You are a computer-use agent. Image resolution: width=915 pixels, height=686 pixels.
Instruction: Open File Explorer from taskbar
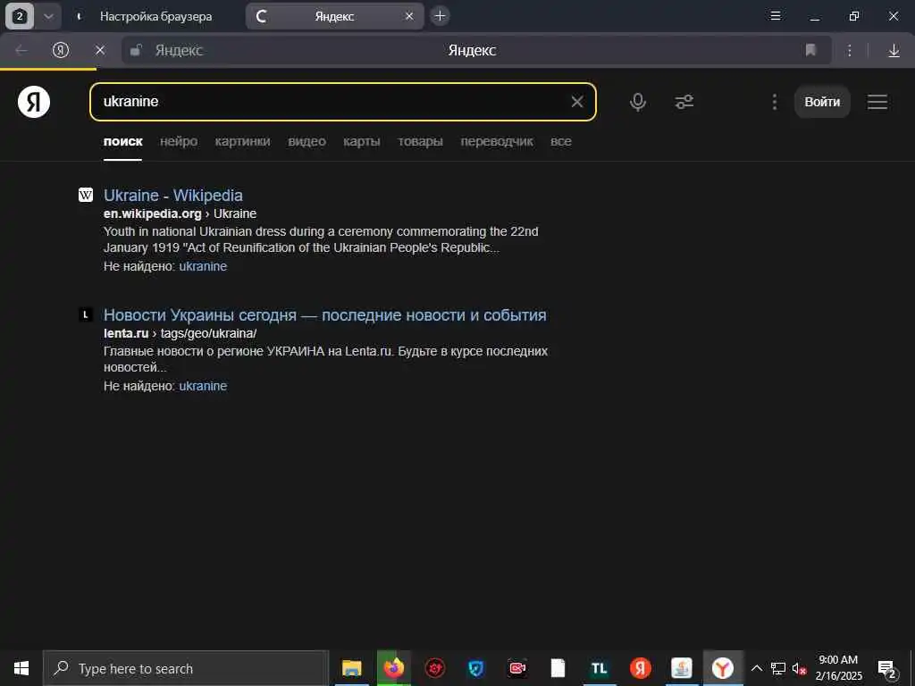coord(351,668)
